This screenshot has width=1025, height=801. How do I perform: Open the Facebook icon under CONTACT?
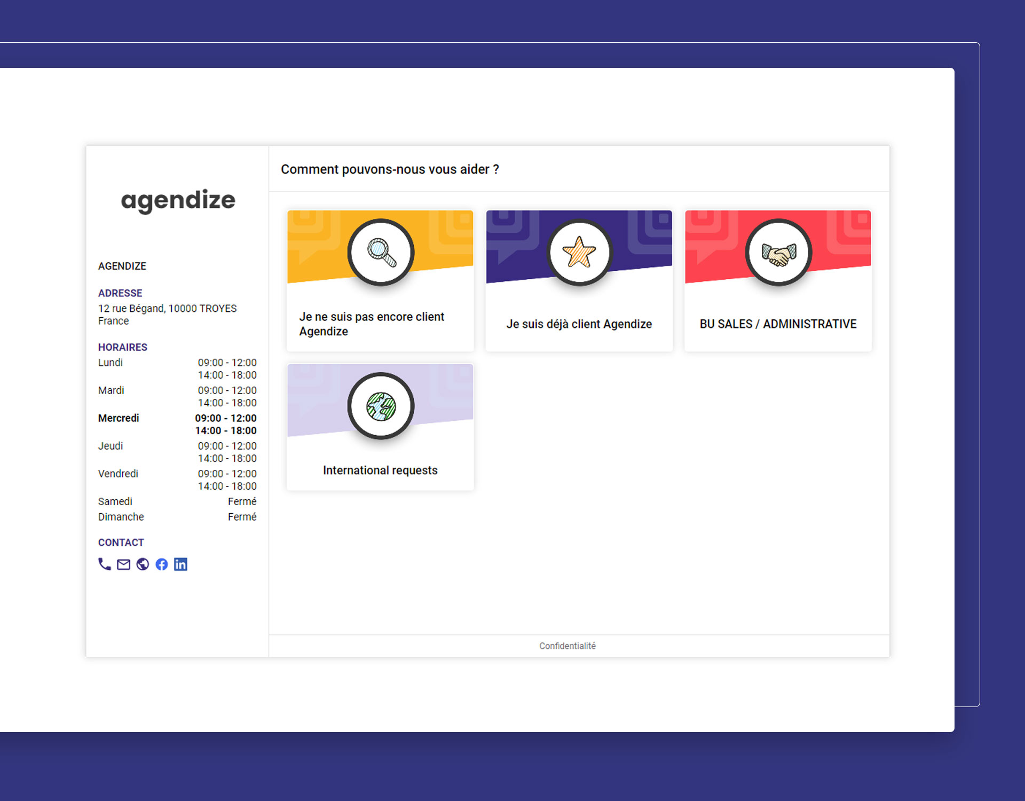click(162, 564)
